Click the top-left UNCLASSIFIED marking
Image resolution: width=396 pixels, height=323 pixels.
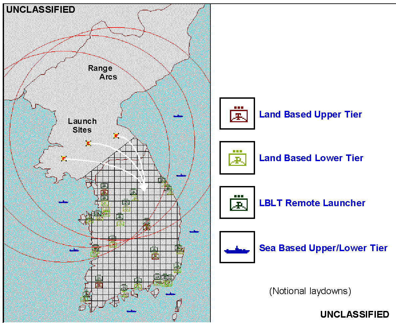point(41,10)
